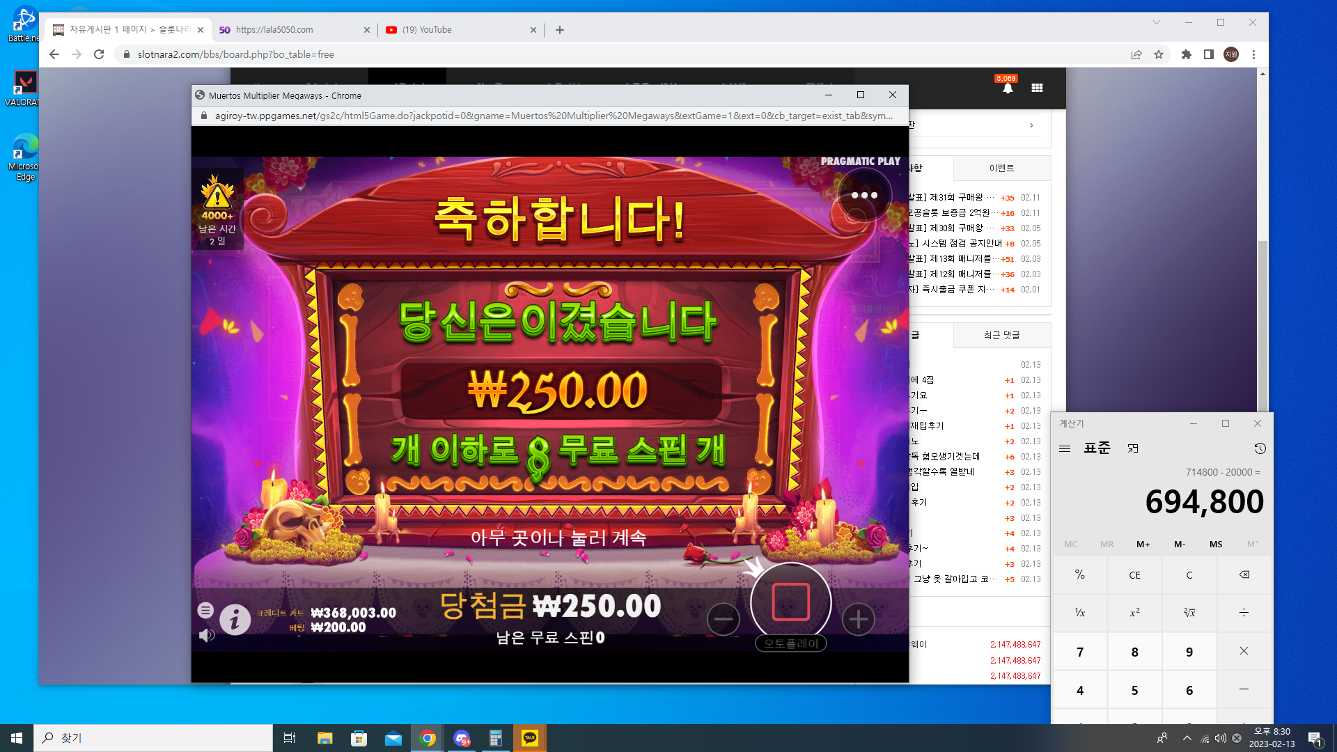This screenshot has width=1337, height=752.
Task: Open Chrome extensions puzzle icon
Action: pyautogui.click(x=1187, y=54)
